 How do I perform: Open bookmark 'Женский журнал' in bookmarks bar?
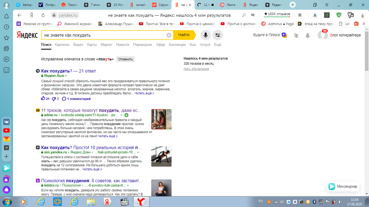(75, 24)
